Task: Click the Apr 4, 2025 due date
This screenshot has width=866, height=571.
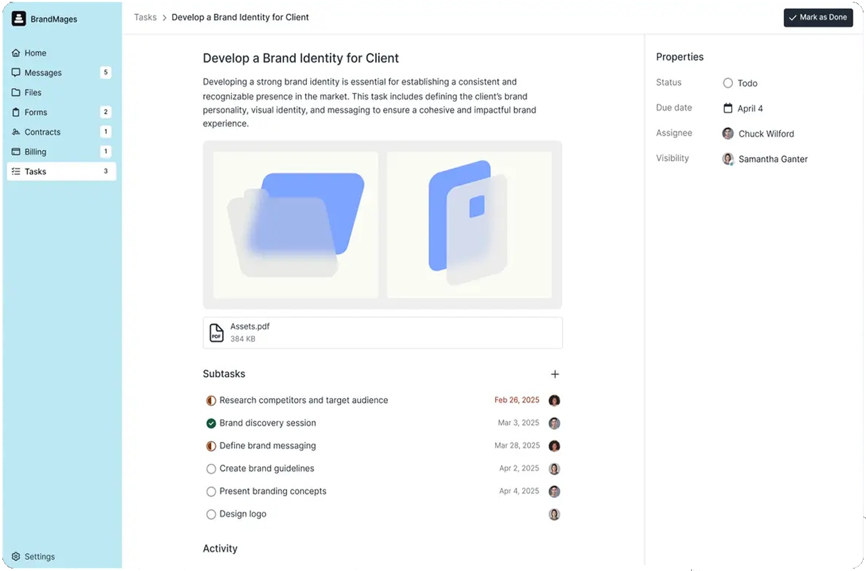Action: click(x=519, y=491)
